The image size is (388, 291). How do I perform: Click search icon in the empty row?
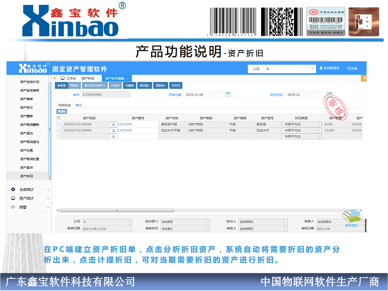click(x=114, y=137)
